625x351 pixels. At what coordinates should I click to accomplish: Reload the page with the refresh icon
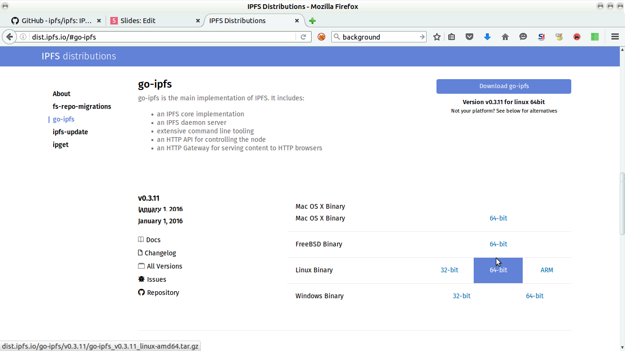(x=304, y=37)
